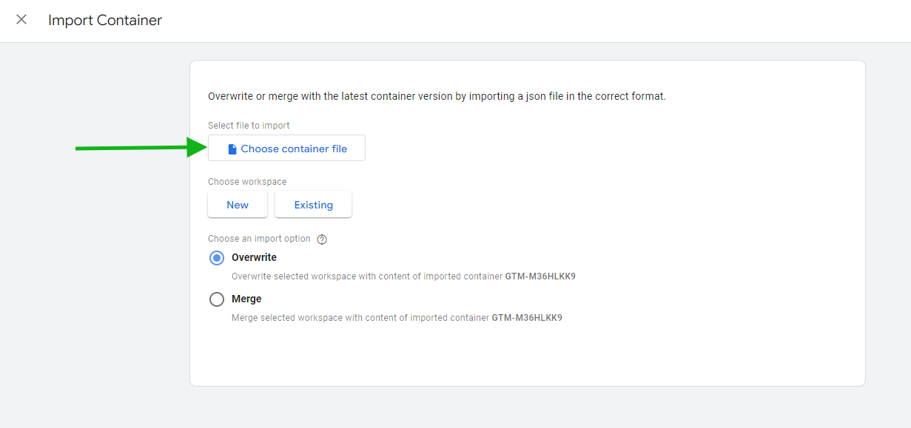Click the 'Choose workspace' label

[247, 182]
